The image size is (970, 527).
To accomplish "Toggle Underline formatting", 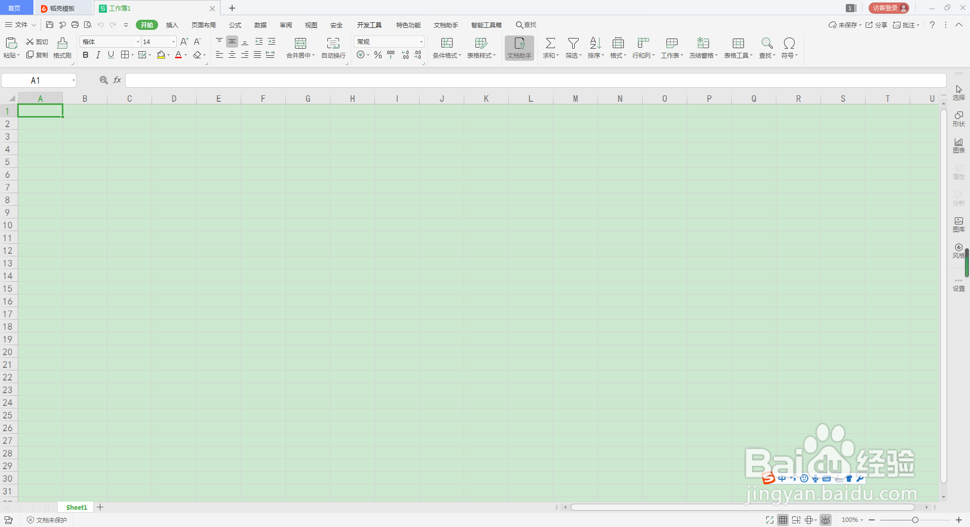I will click(111, 55).
